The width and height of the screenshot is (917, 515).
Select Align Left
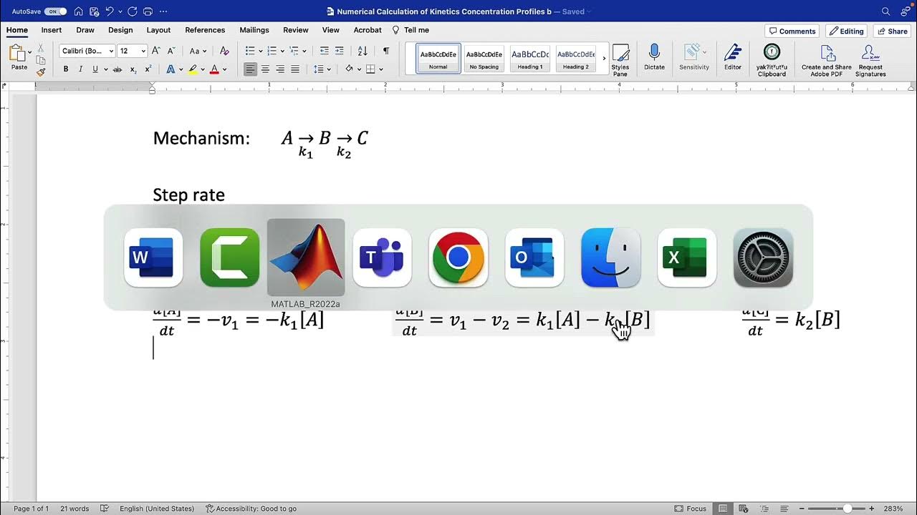[x=250, y=69]
